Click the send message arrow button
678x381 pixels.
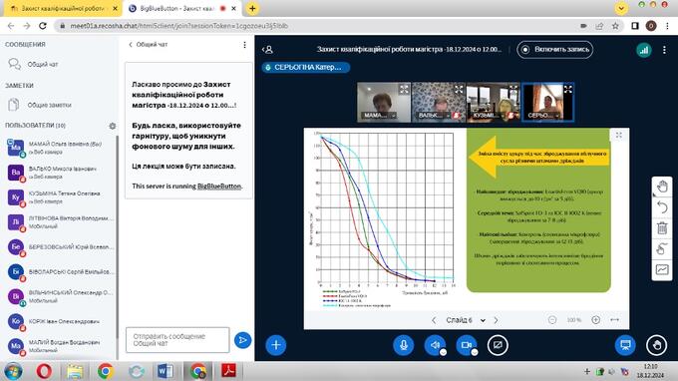click(x=242, y=340)
